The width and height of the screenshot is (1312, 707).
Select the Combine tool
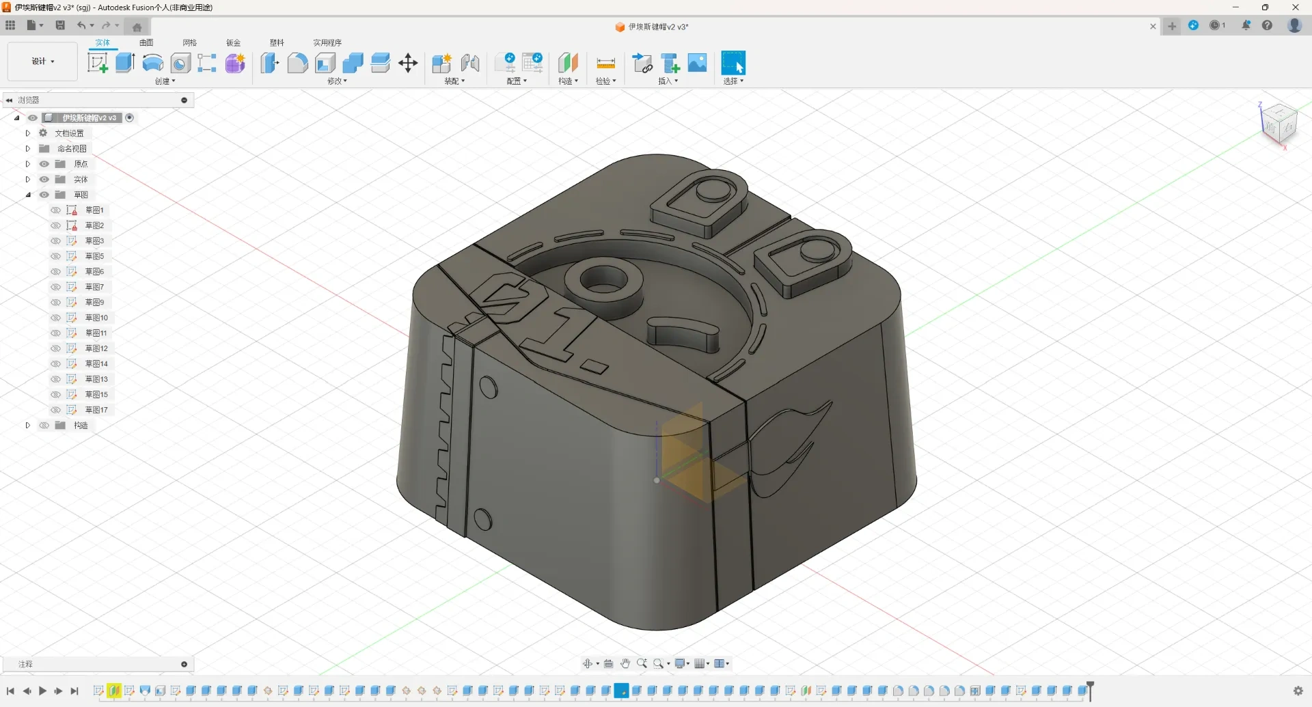click(x=353, y=64)
